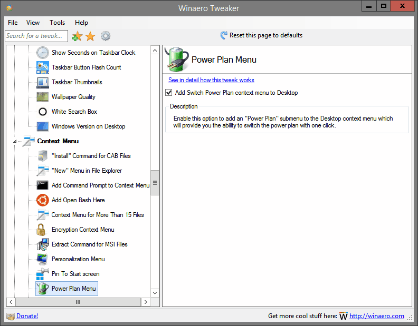Select Show Seconds on Taskbar Clock label

click(93, 53)
